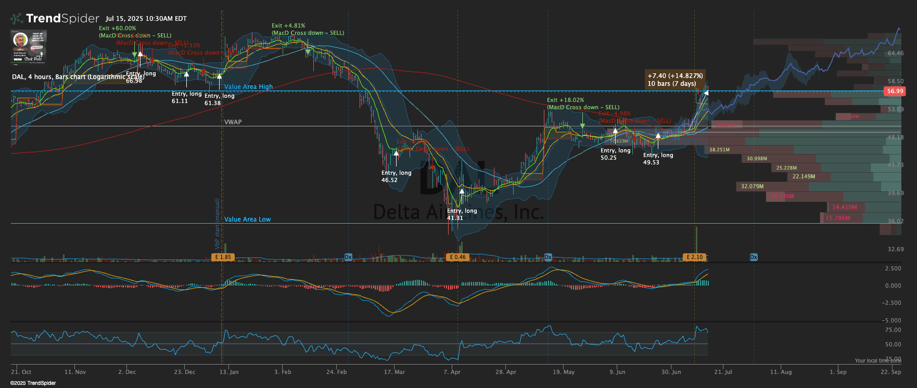This screenshot has height=388, width=917.
Task: Click the 7. Apr date axis label
Action: click(452, 372)
